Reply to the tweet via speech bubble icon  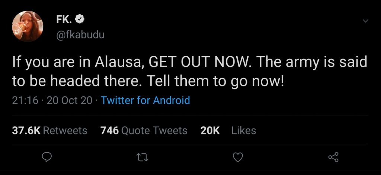click(46, 157)
